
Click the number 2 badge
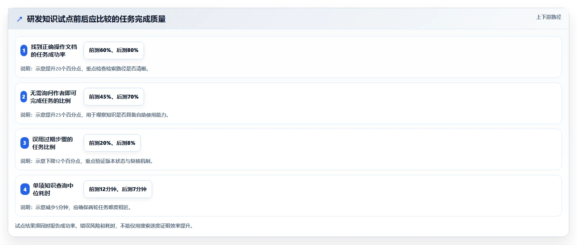[24, 97]
